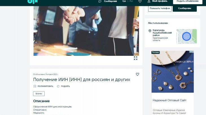Viewport: 206px width, 115px height.
Task: Open favorites heart icon in header
Action: 140,1
